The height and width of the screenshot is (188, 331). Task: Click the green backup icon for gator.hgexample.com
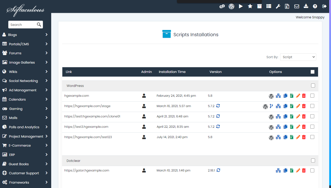tap(292, 170)
